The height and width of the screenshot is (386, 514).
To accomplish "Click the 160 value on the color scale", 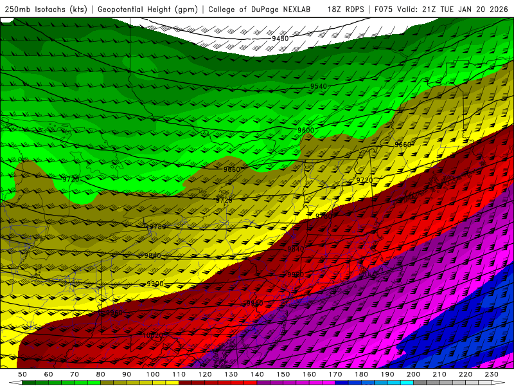I will [309, 374].
